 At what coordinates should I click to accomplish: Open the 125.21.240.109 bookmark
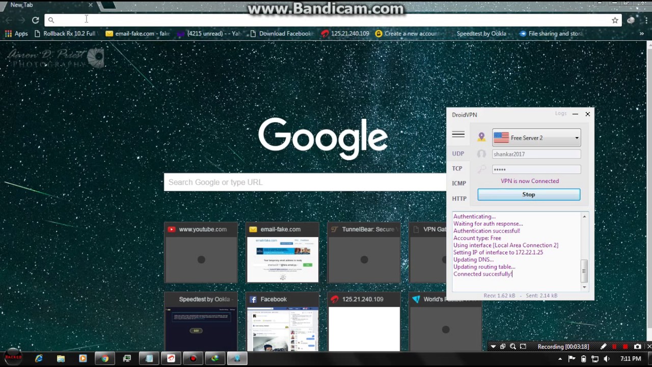pyautogui.click(x=345, y=34)
